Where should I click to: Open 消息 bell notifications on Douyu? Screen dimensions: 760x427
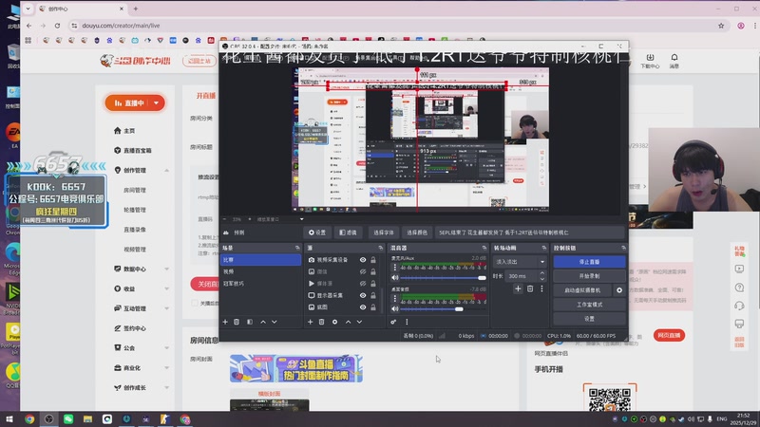(674, 61)
